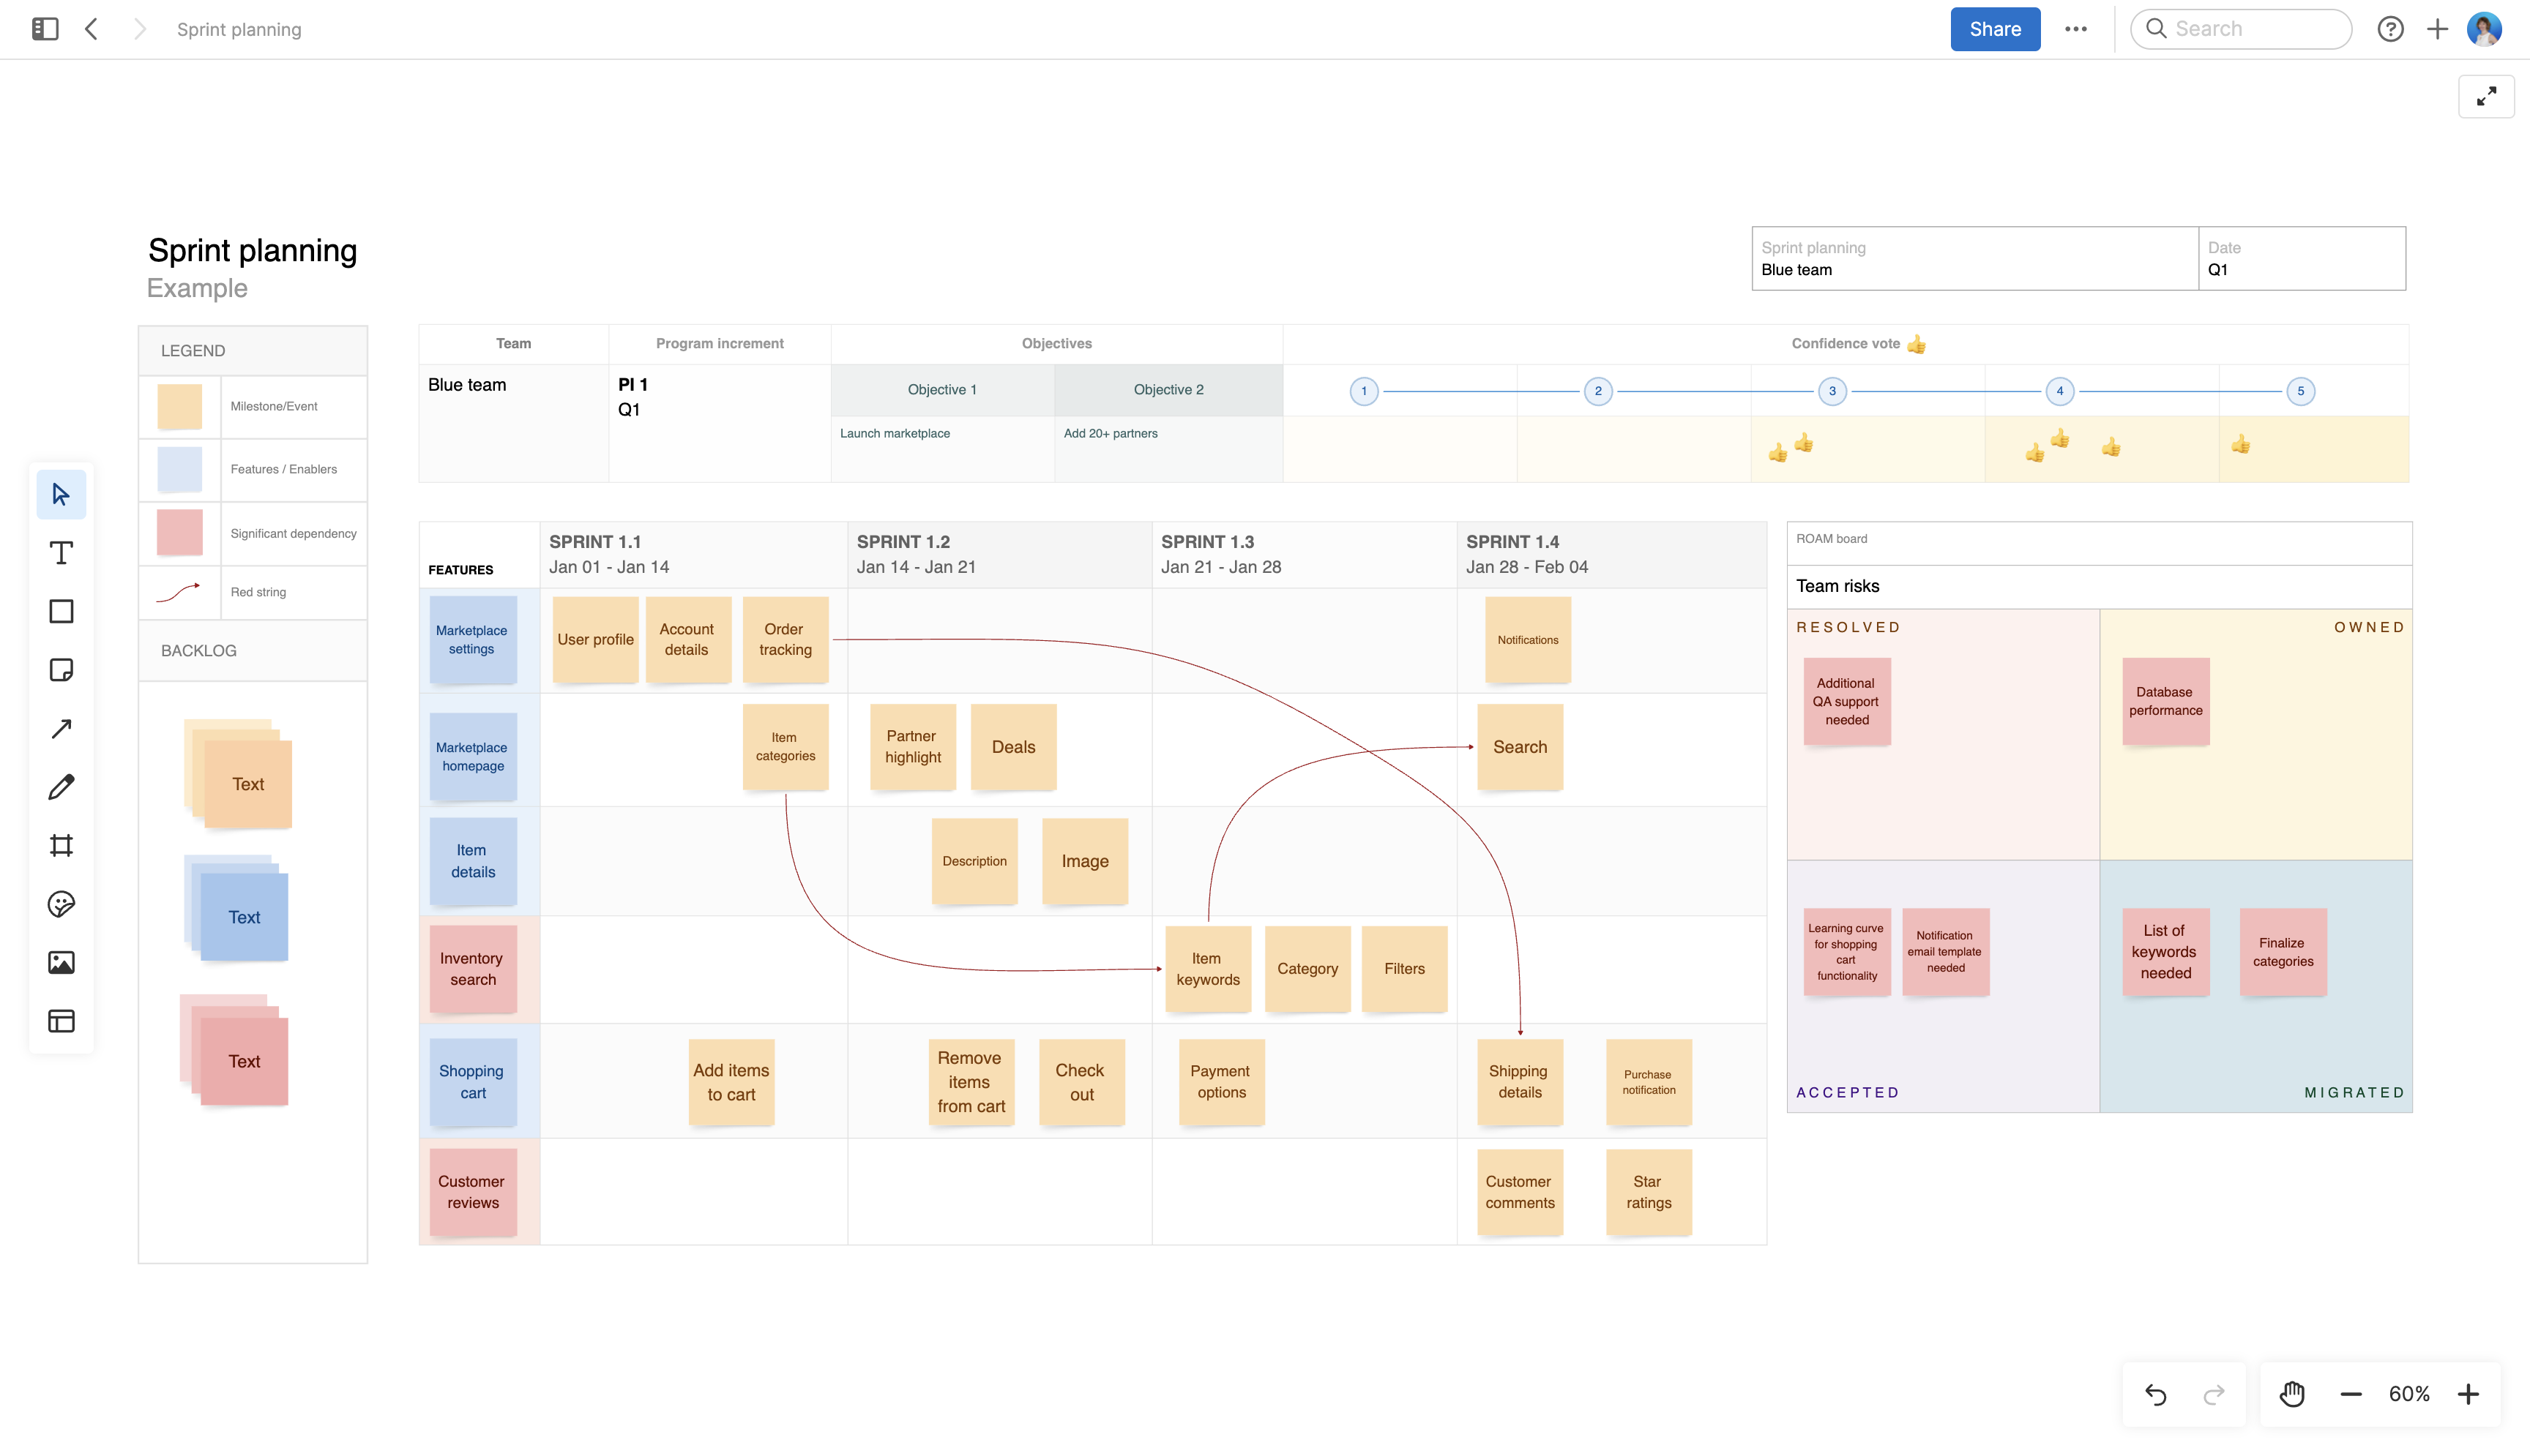Screen dimensions: 2530x1456
Task: Select the Text tool in the toolbar
Action: coord(61,552)
